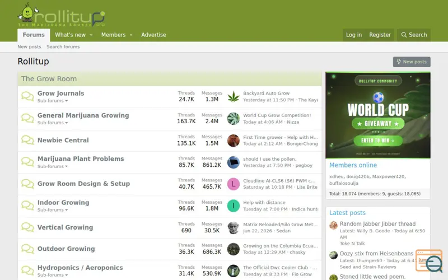Open Hydroponics / Aeroponics forum

coord(80,268)
